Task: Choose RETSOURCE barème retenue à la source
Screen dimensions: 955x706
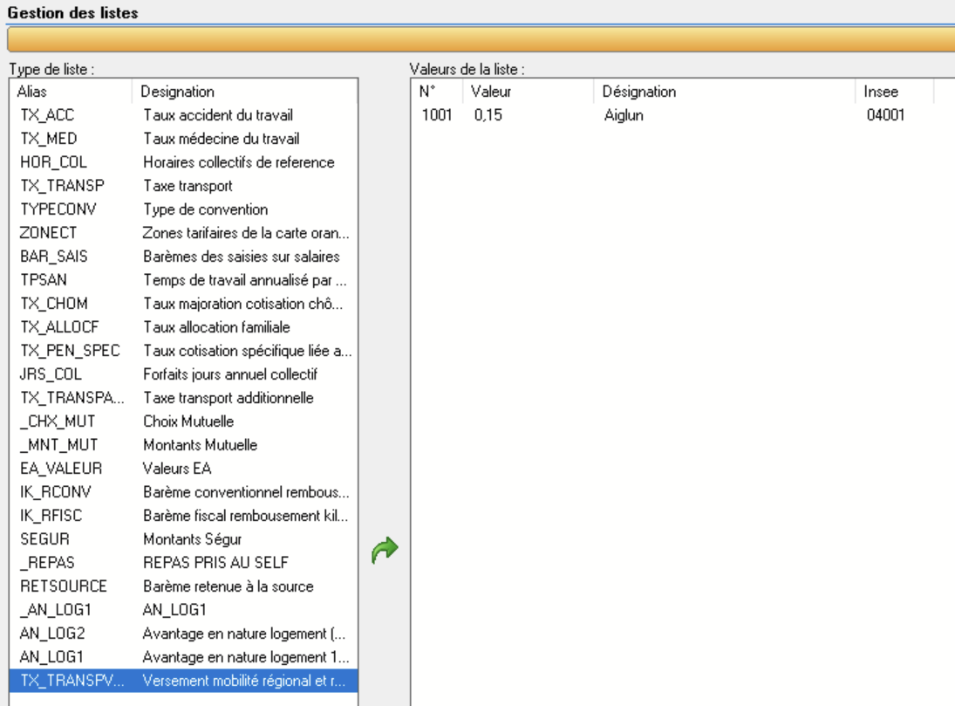Action: coord(184,586)
